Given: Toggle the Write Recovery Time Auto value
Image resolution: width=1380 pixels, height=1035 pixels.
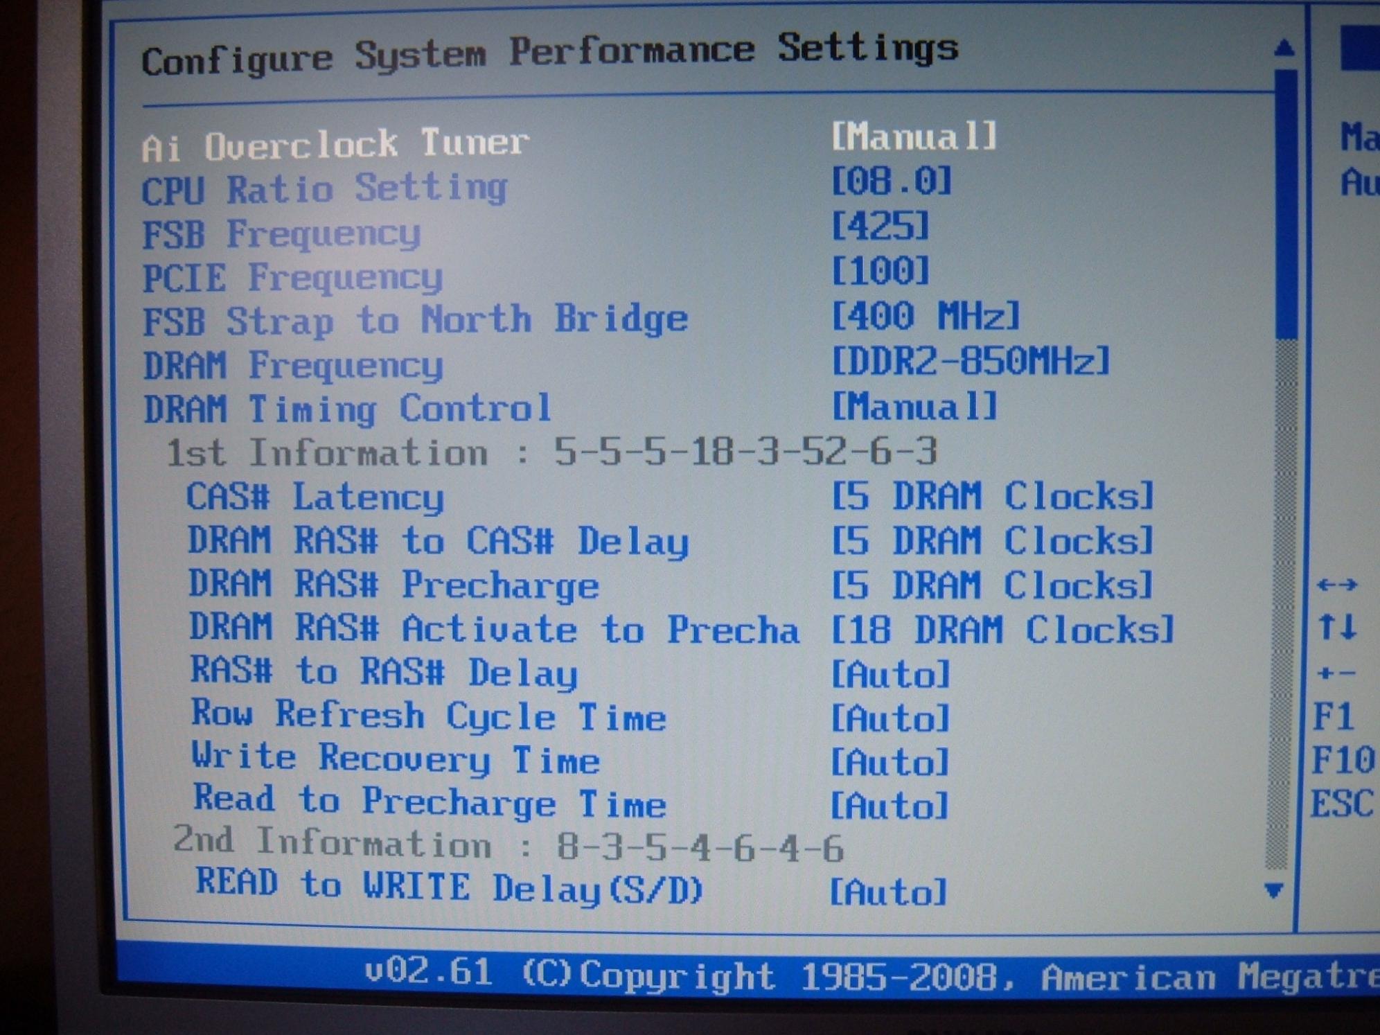Looking at the screenshot, I should tap(890, 763).
